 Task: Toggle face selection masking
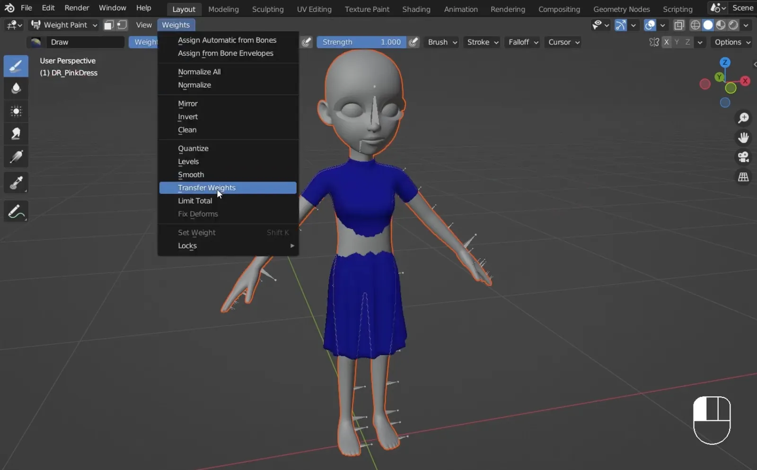(x=109, y=25)
